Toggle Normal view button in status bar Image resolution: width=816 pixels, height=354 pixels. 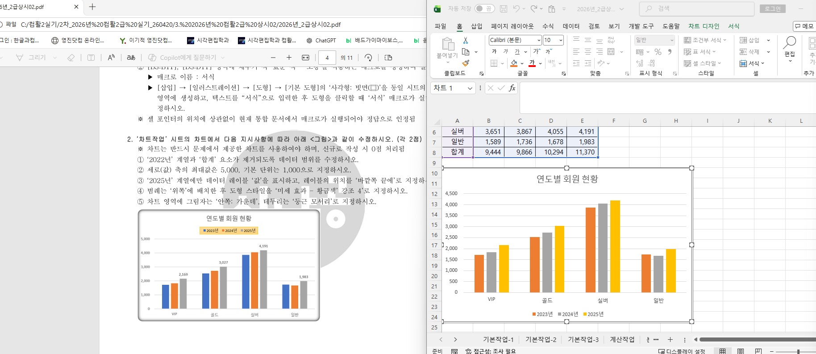point(722,351)
